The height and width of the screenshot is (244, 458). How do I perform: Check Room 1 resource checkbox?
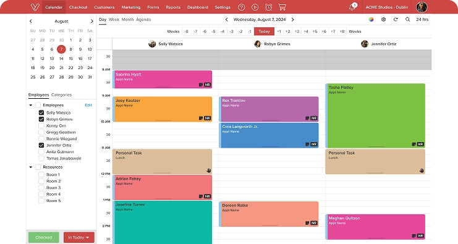(41, 175)
